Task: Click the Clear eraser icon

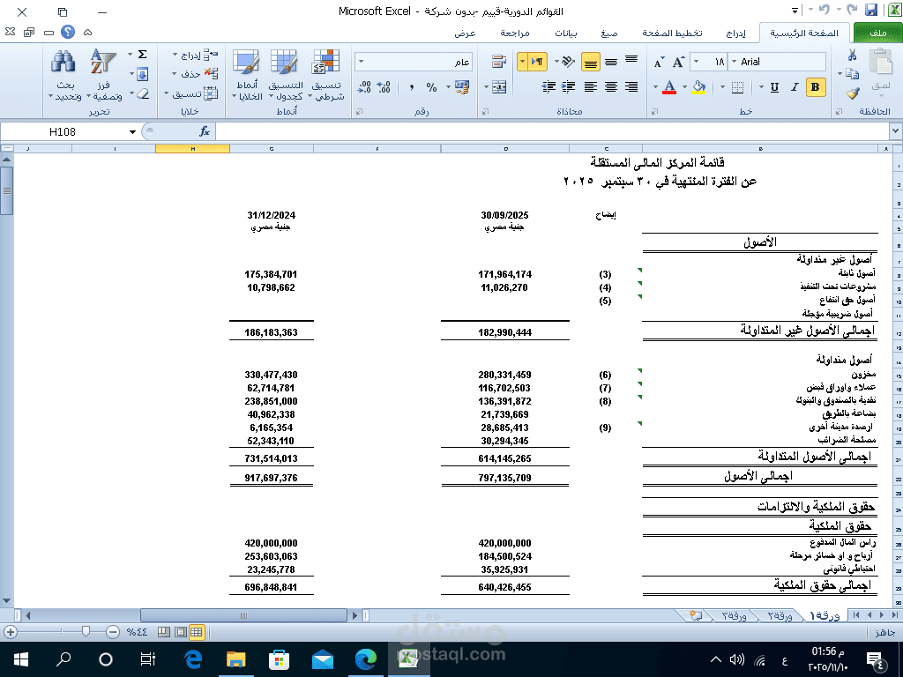Action: pos(142,93)
